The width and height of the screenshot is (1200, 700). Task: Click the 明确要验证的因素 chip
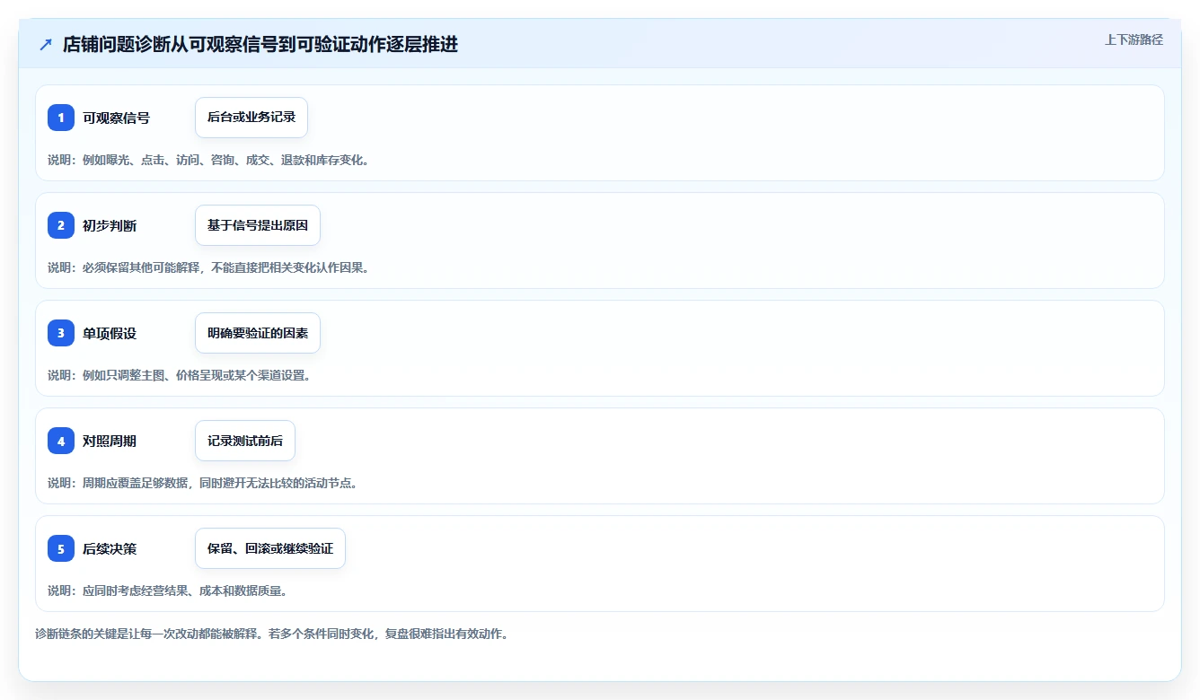coord(258,333)
